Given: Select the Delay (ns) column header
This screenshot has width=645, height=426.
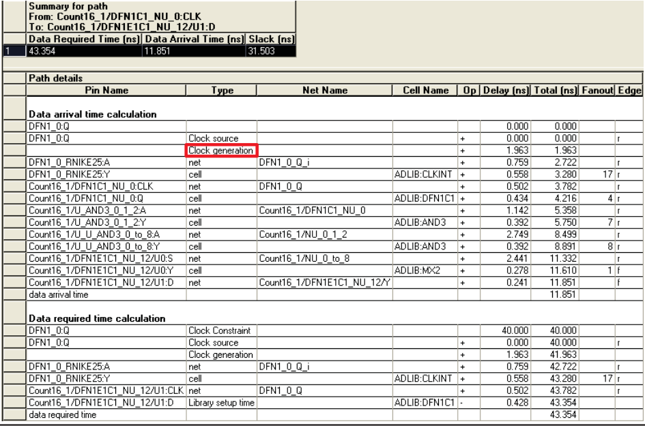Looking at the screenshot, I should pos(506,90).
